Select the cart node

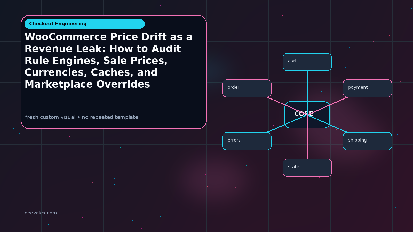[307, 62]
